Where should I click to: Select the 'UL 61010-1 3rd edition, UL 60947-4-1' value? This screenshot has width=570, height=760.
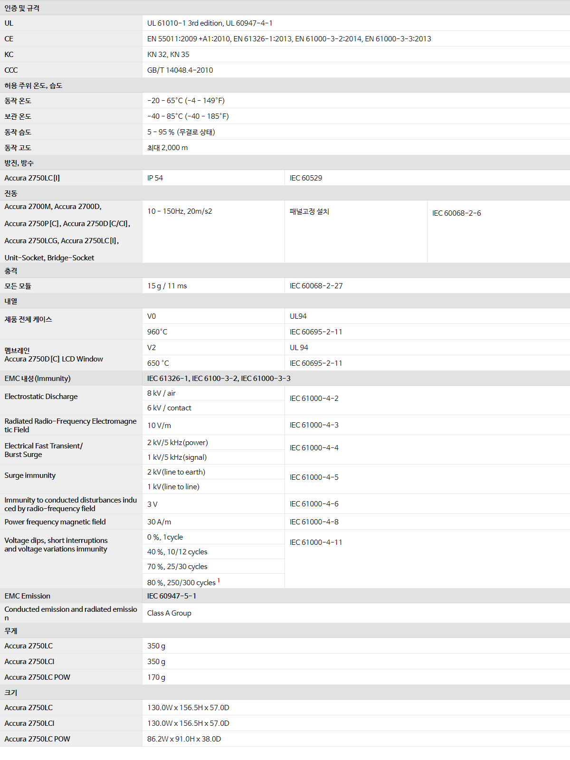209,23
